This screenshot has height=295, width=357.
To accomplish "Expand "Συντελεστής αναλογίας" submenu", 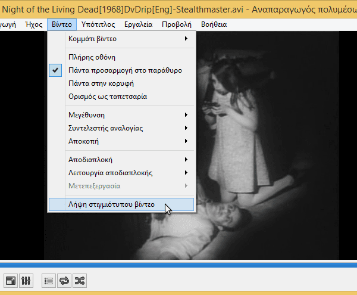I will pyautogui.click(x=121, y=128).
